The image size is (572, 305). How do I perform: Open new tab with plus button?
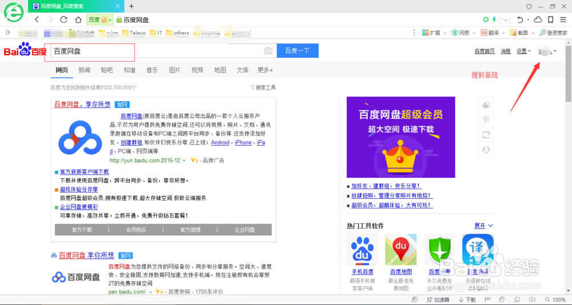pos(132,6)
